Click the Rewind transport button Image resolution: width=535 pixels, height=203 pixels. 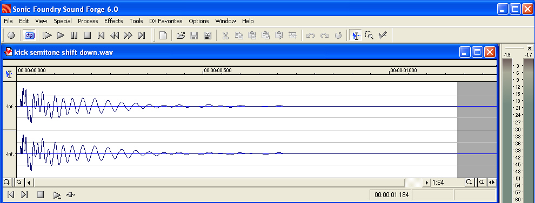click(115, 36)
